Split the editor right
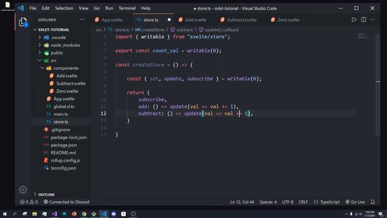387x218 pixels. (x=363, y=19)
